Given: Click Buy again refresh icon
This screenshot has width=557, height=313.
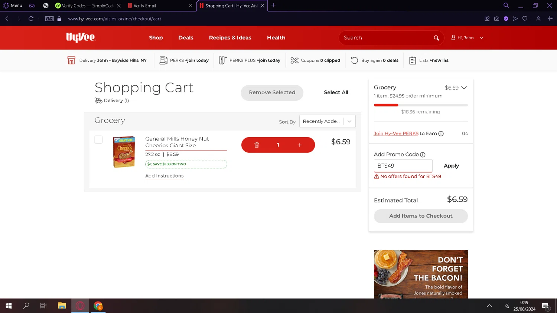Looking at the screenshot, I should 355,60.
